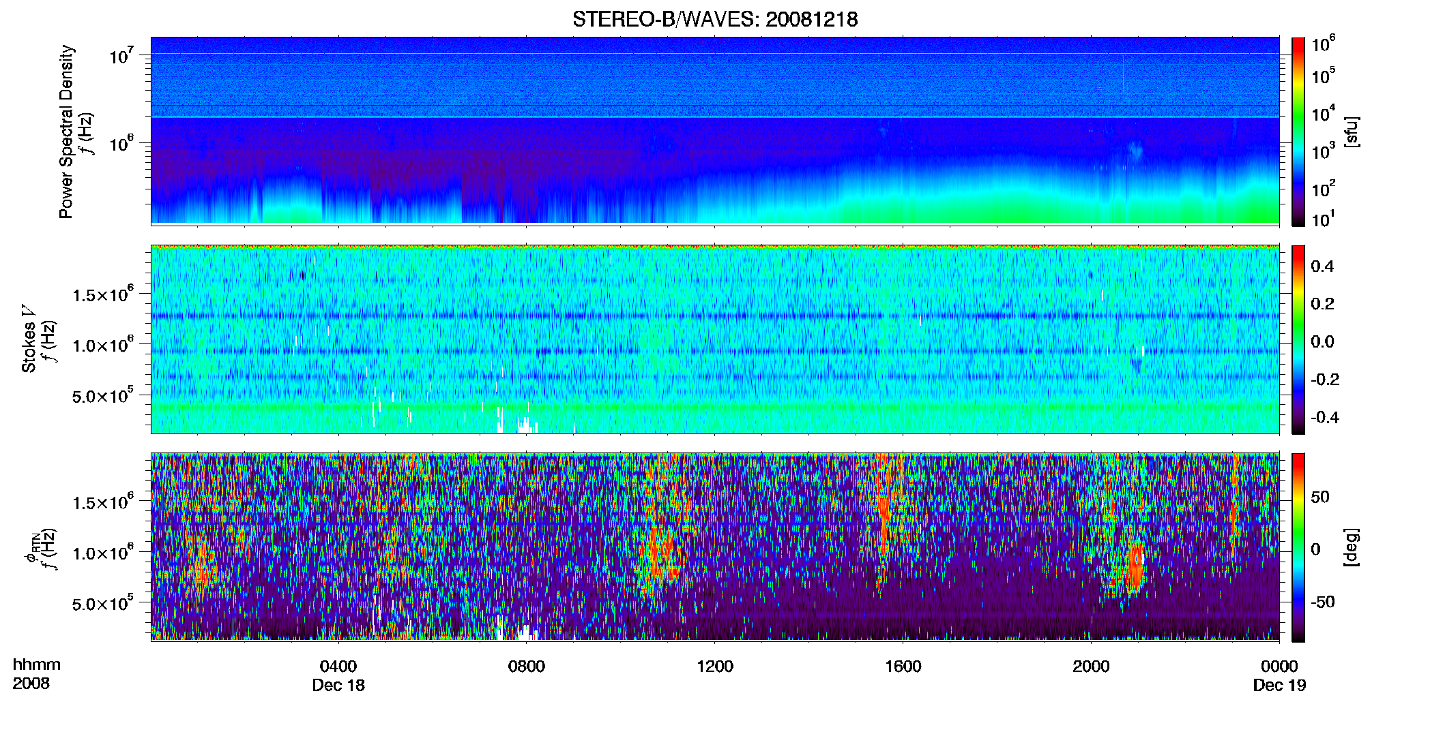Viewport: 1430px width, 736px height.
Task: Click the 1.5×10^6 tick of the φRTN panel
Action: 103,502
